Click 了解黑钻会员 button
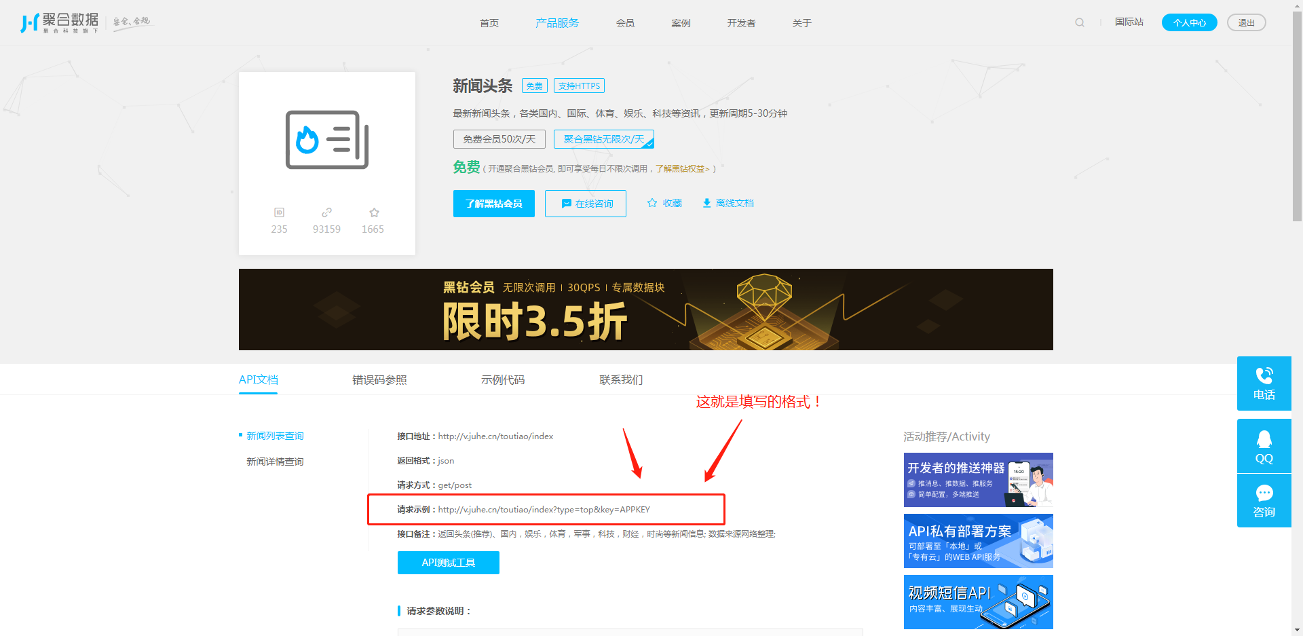 point(494,204)
